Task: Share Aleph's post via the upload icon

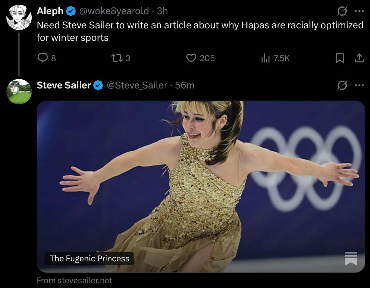Action: [359, 58]
